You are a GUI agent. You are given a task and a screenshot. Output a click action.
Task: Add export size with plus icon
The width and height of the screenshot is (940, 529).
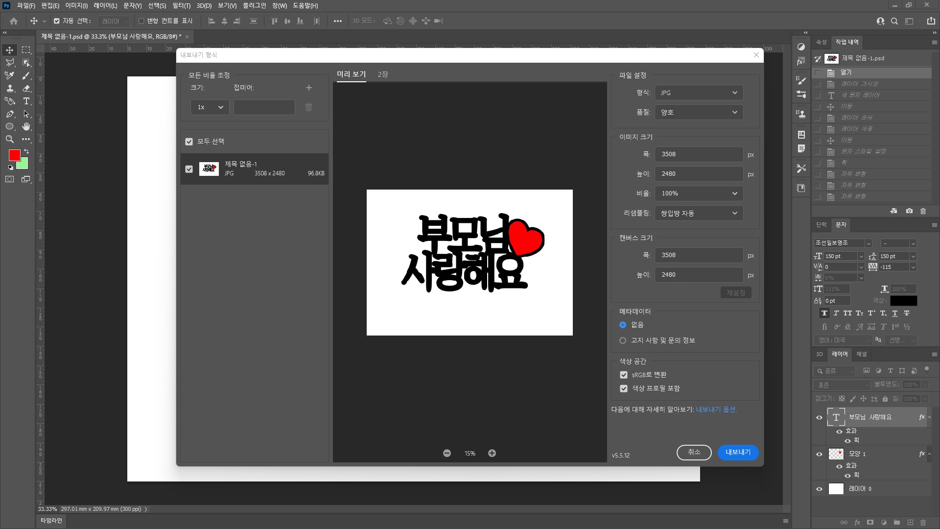(309, 88)
